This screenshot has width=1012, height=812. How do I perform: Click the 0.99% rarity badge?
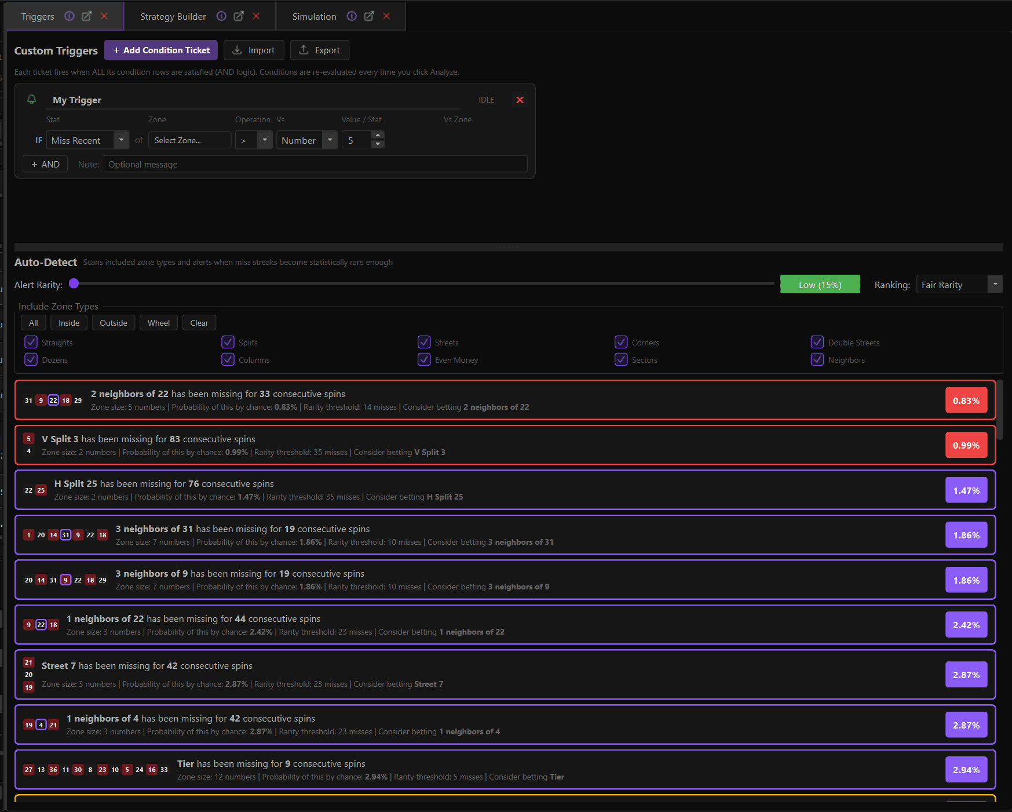click(x=966, y=445)
